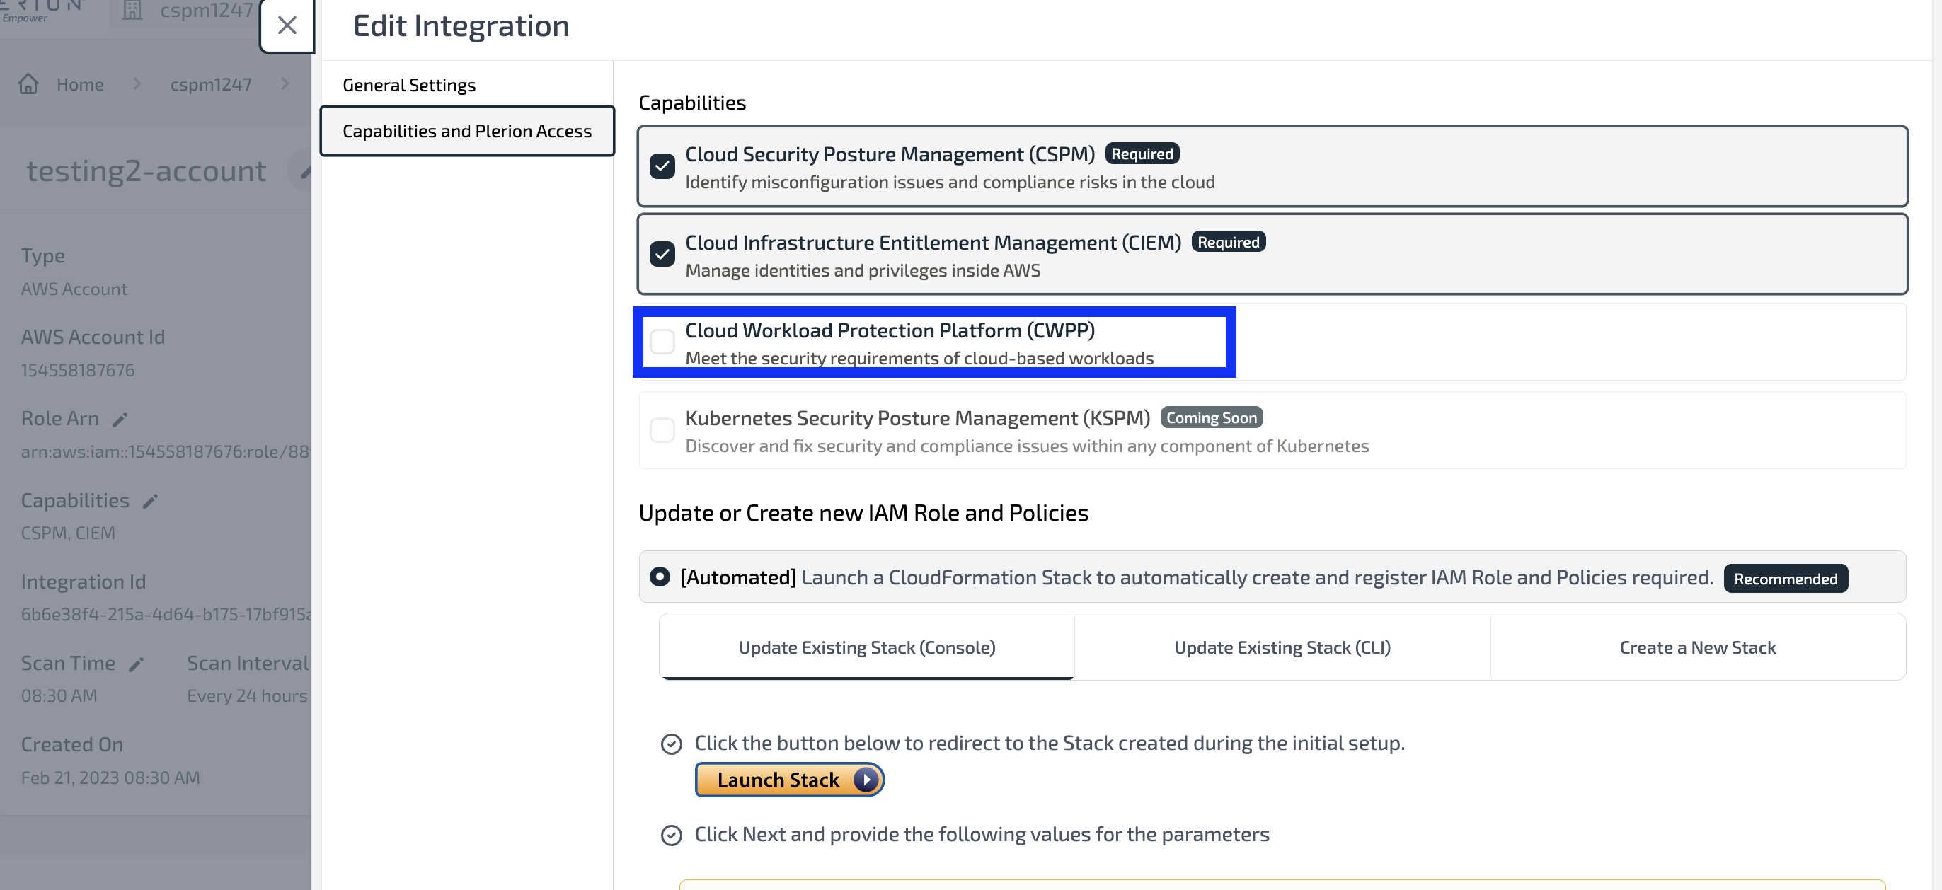Click the Scan Time value '08:30 AM'
Screen dimensions: 1942x890
click(x=59, y=695)
